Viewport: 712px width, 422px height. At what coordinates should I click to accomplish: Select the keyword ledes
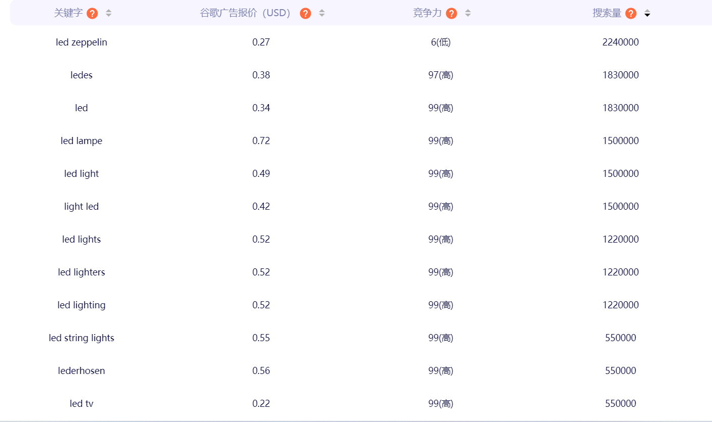[81, 75]
